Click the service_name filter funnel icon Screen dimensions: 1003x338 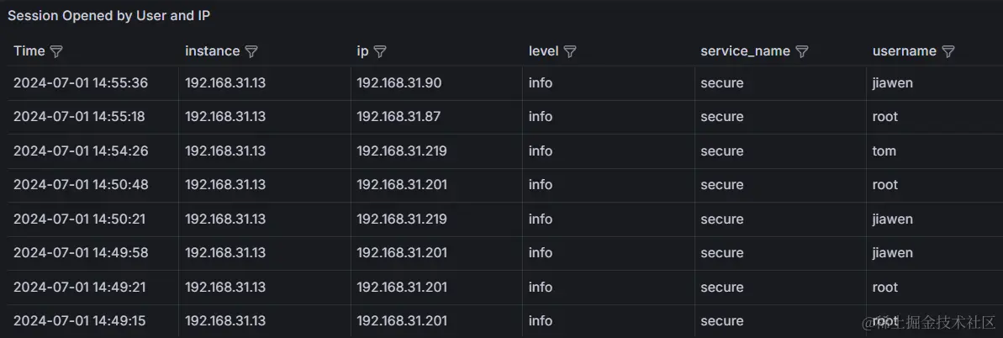(802, 51)
